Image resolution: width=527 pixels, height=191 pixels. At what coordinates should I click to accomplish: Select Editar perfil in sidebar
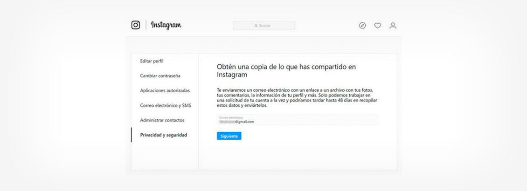pos(152,61)
